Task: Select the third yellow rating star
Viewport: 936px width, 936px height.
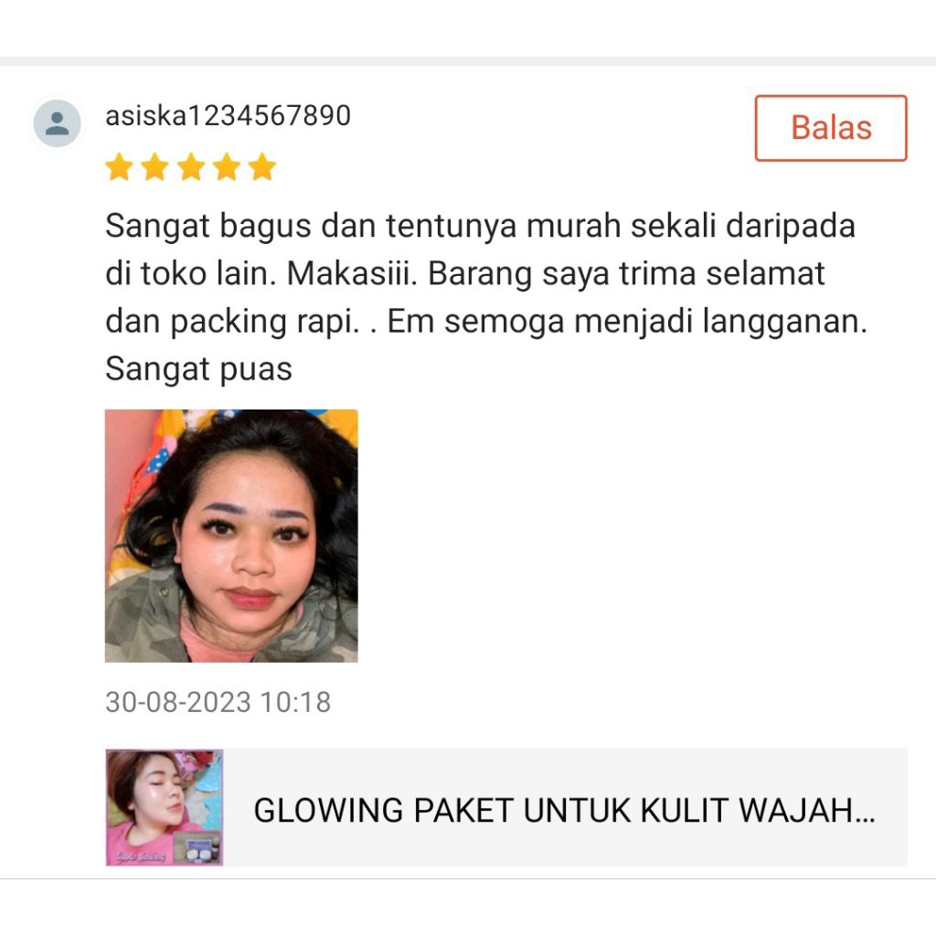Action: 191,166
